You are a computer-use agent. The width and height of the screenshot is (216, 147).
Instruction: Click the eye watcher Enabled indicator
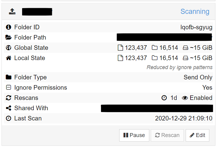pos(197,98)
